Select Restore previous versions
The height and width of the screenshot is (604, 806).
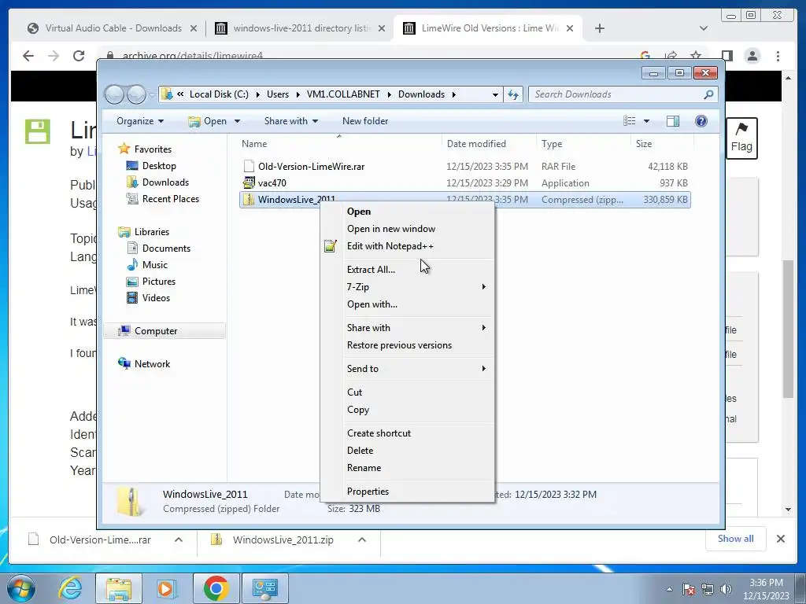(x=399, y=345)
